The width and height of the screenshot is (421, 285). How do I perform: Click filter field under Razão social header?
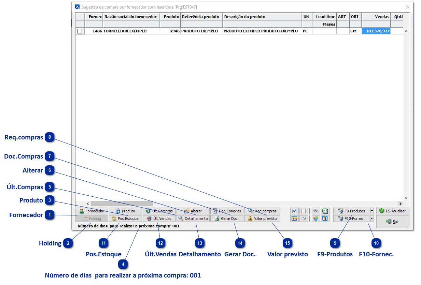click(x=131, y=24)
